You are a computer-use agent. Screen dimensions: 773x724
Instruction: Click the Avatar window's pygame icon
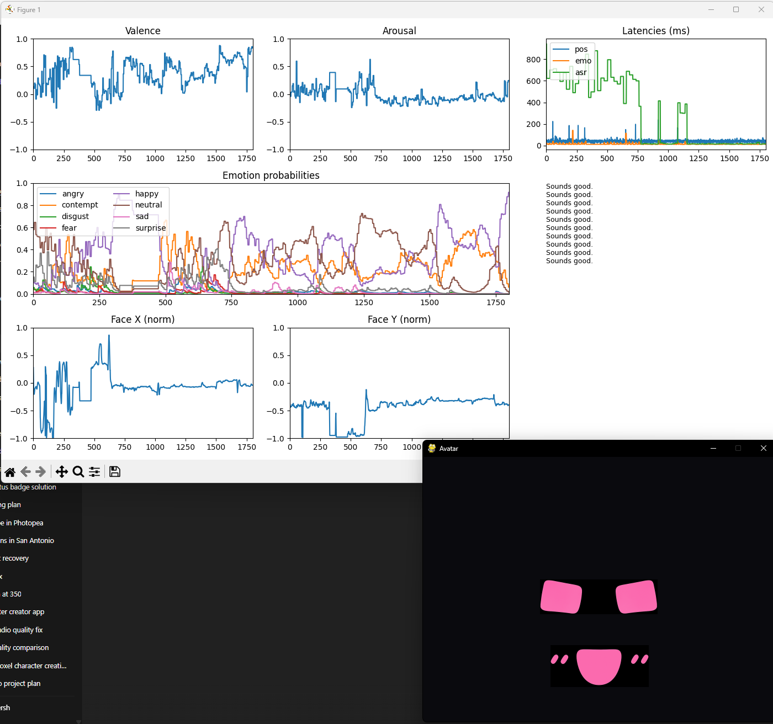(432, 449)
